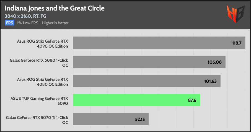Click the Indiana Jones and the Great Circle title

click(55, 8)
